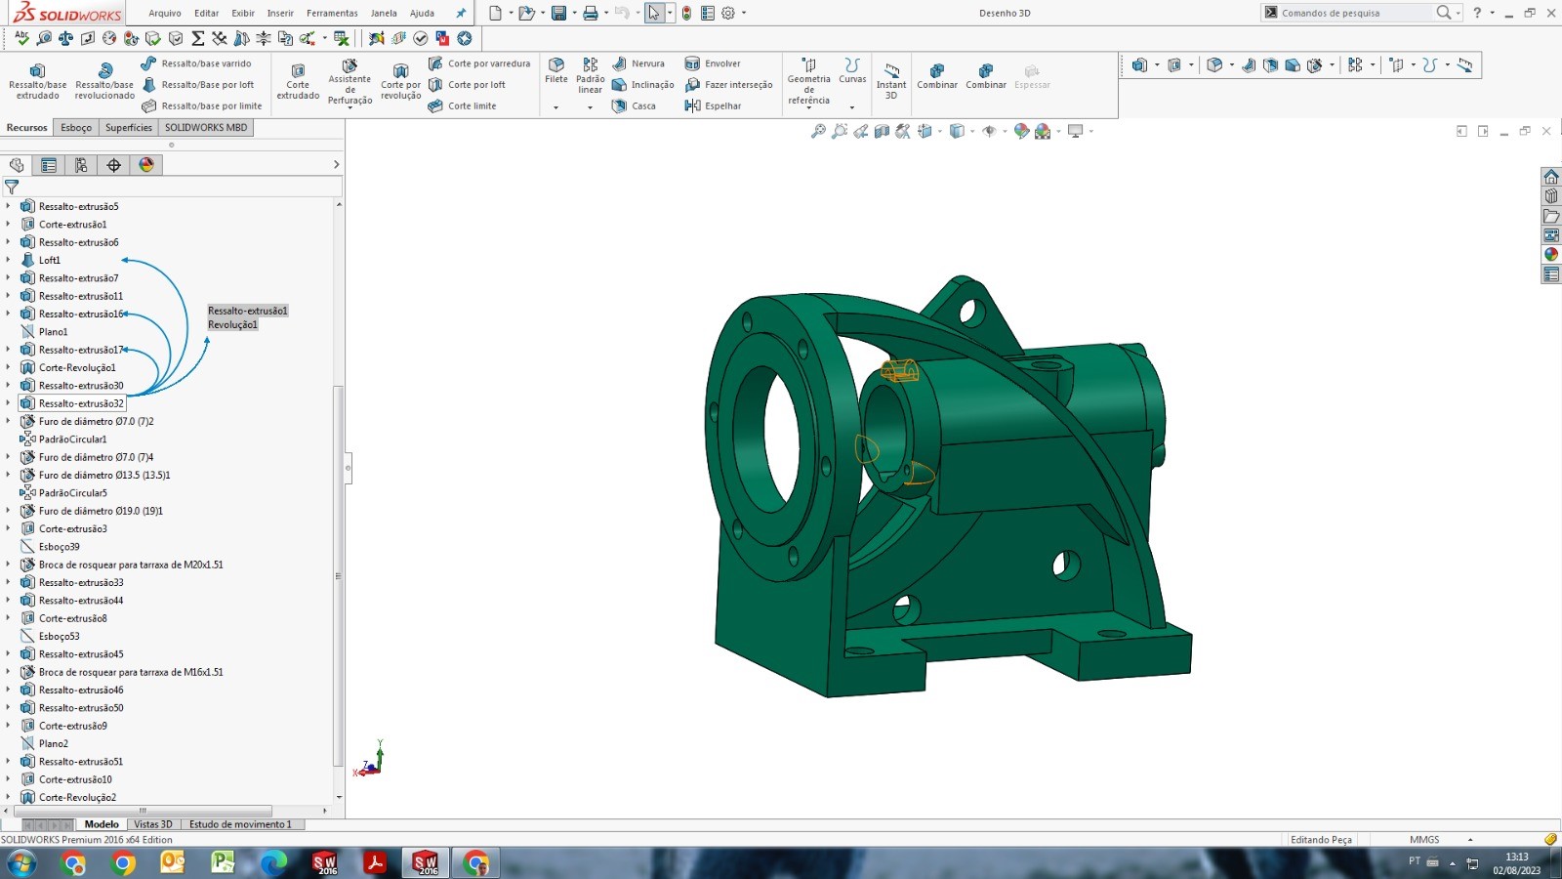Image resolution: width=1562 pixels, height=879 pixels.
Task: Expand the Furo de diâmetro Ø13.5 node
Action: tap(8, 475)
